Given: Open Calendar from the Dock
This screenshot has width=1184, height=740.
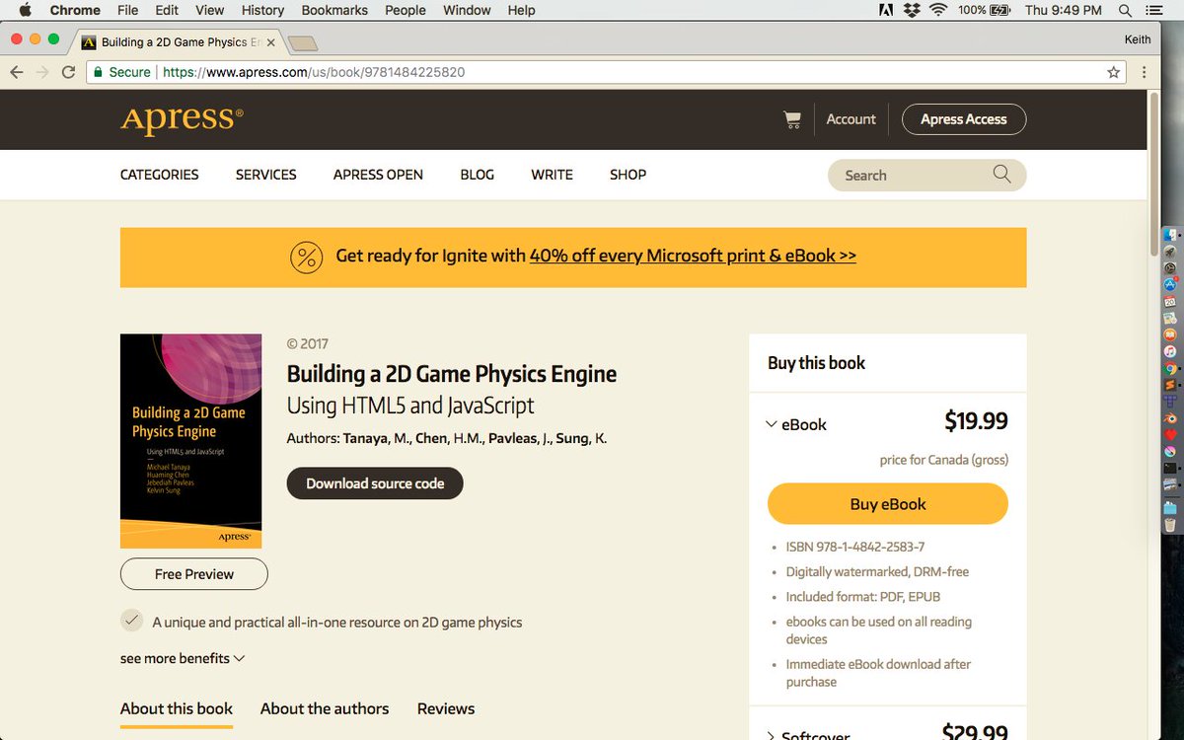Looking at the screenshot, I should point(1170,302).
